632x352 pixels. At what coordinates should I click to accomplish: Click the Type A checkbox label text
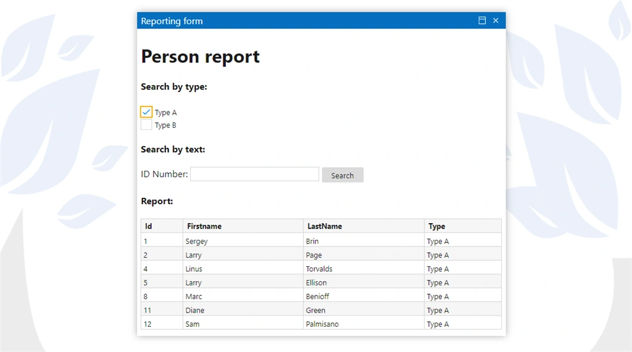(x=165, y=112)
